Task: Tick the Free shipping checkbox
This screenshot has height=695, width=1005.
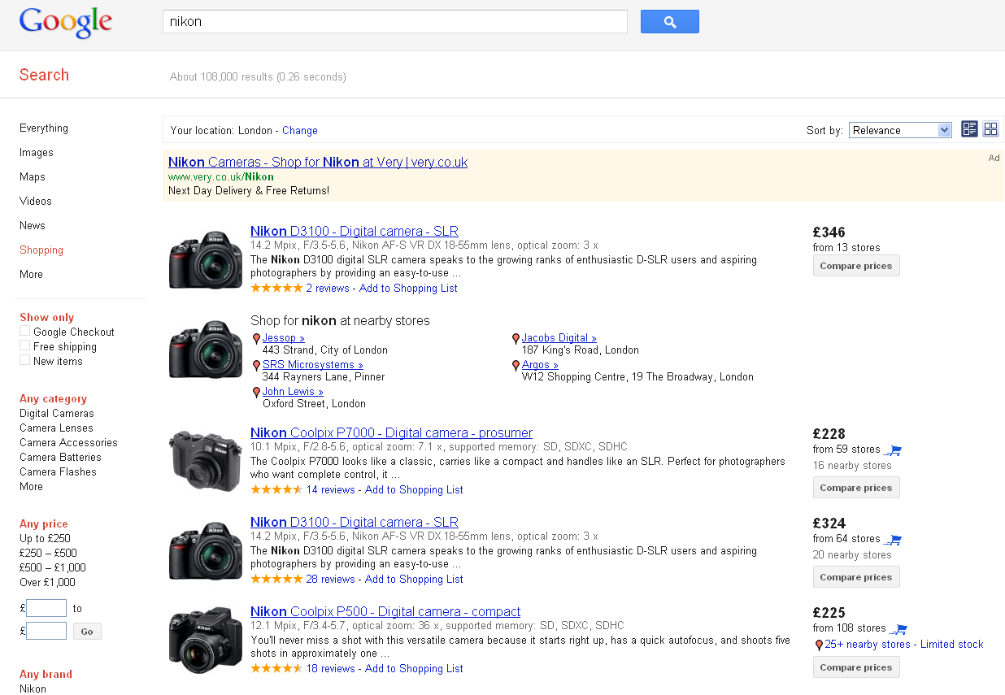Action: (25, 345)
